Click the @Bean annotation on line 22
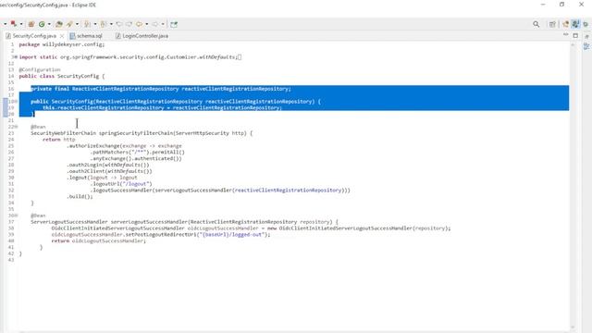The width and height of the screenshot is (592, 333). click(x=38, y=127)
